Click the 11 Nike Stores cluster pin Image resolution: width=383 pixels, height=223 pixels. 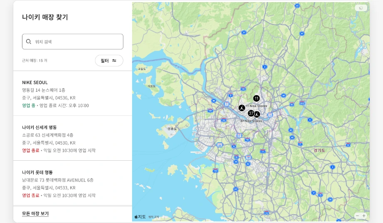tap(256, 98)
